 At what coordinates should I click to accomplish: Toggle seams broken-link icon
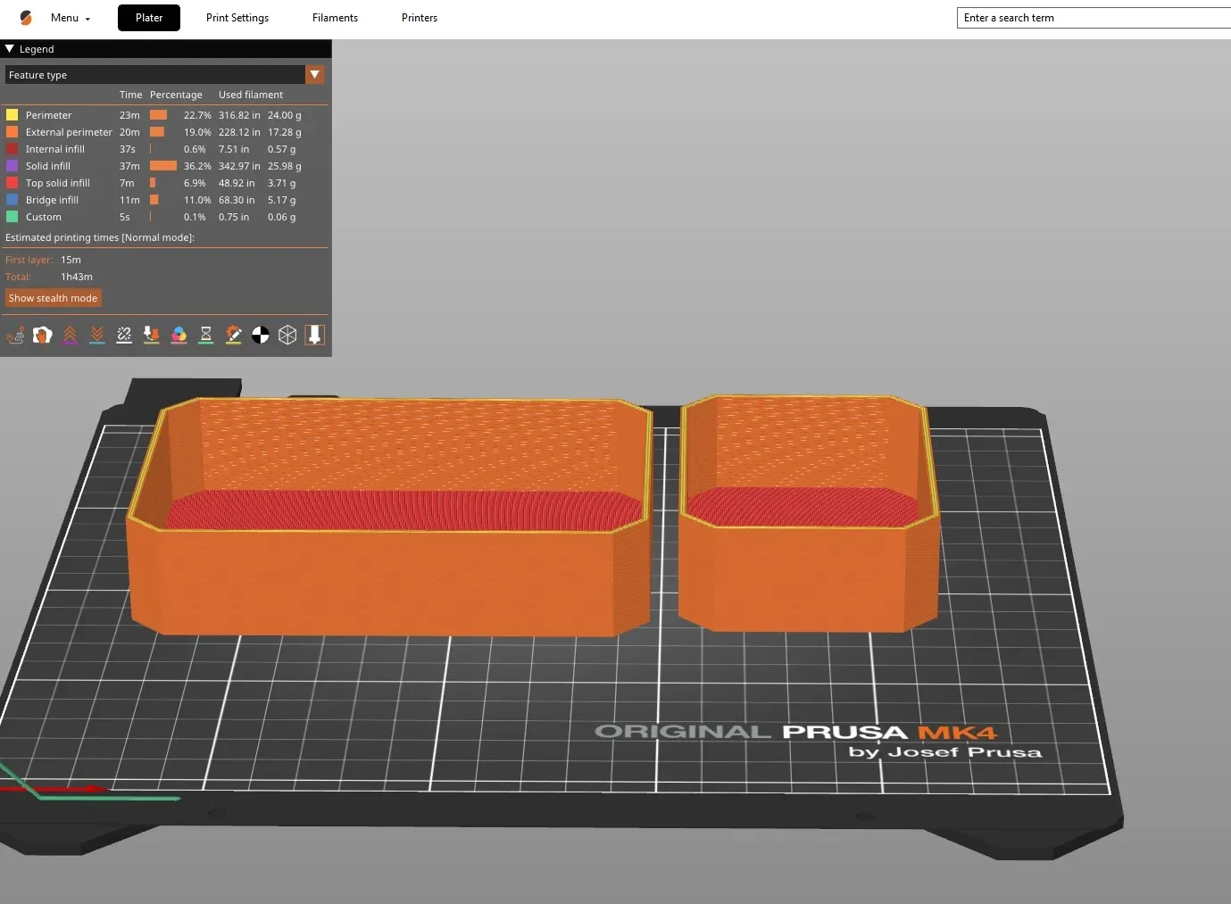click(124, 335)
